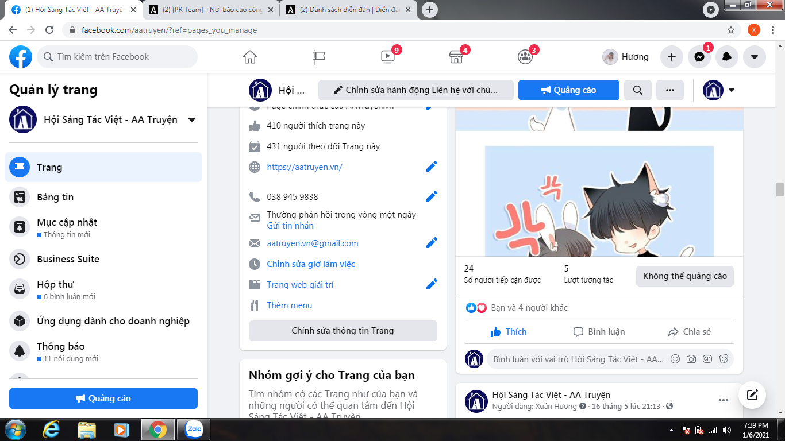Image resolution: width=785 pixels, height=441 pixels.
Task: Open Thông báo in the sidebar
Action: pyautogui.click(x=103, y=351)
